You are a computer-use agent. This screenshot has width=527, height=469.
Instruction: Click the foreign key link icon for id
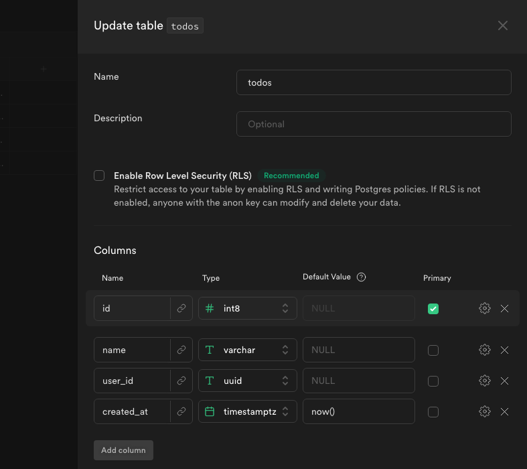pyautogui.click(x=181, y=308)
